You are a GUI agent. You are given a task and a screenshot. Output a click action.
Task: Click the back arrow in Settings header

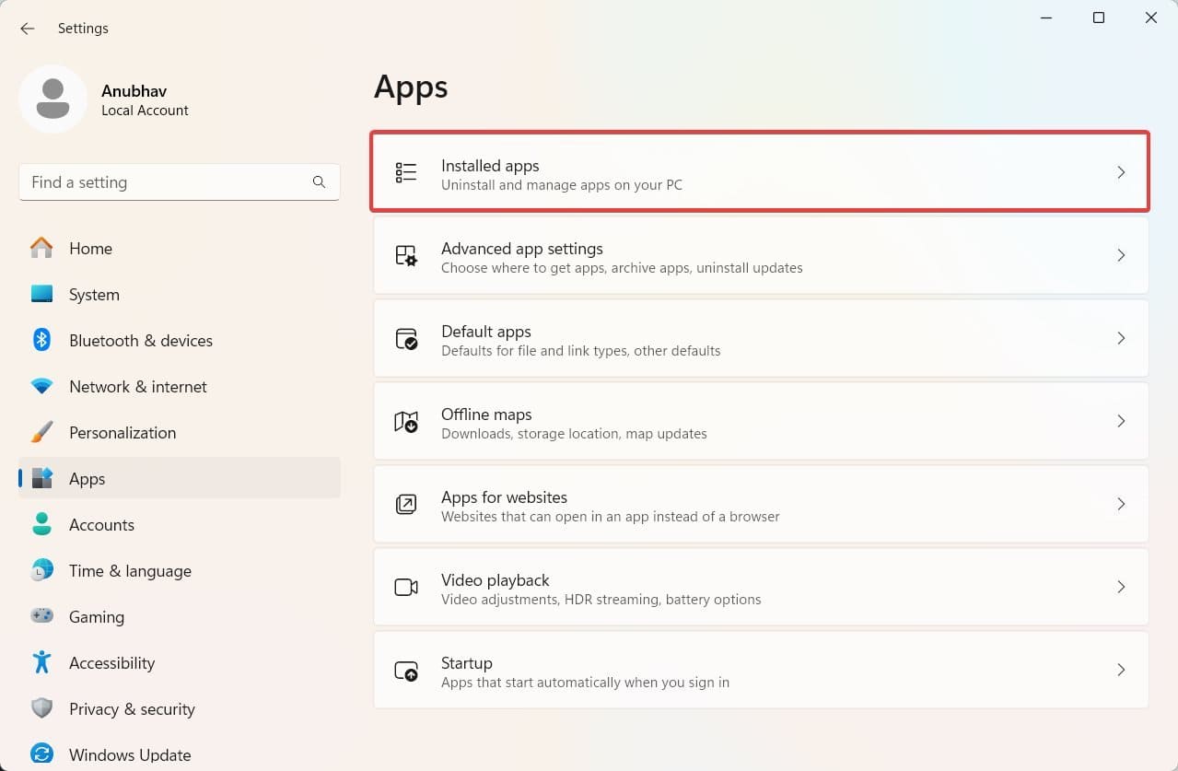point(28,29)
